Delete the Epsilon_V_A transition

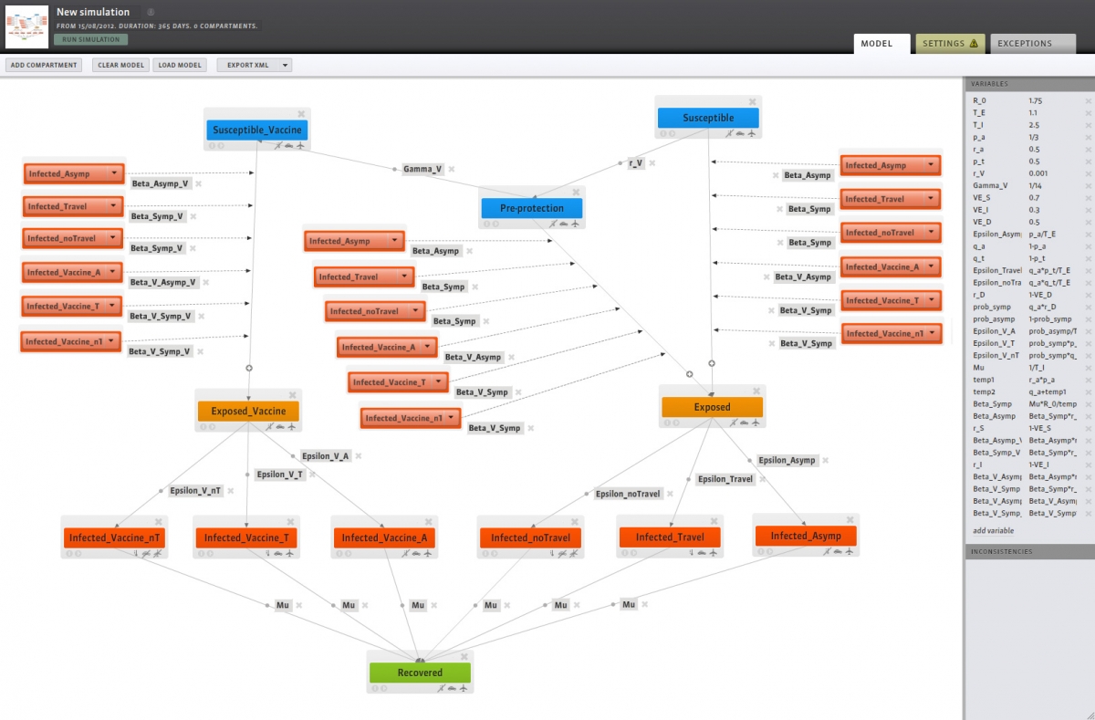(360, 455)
